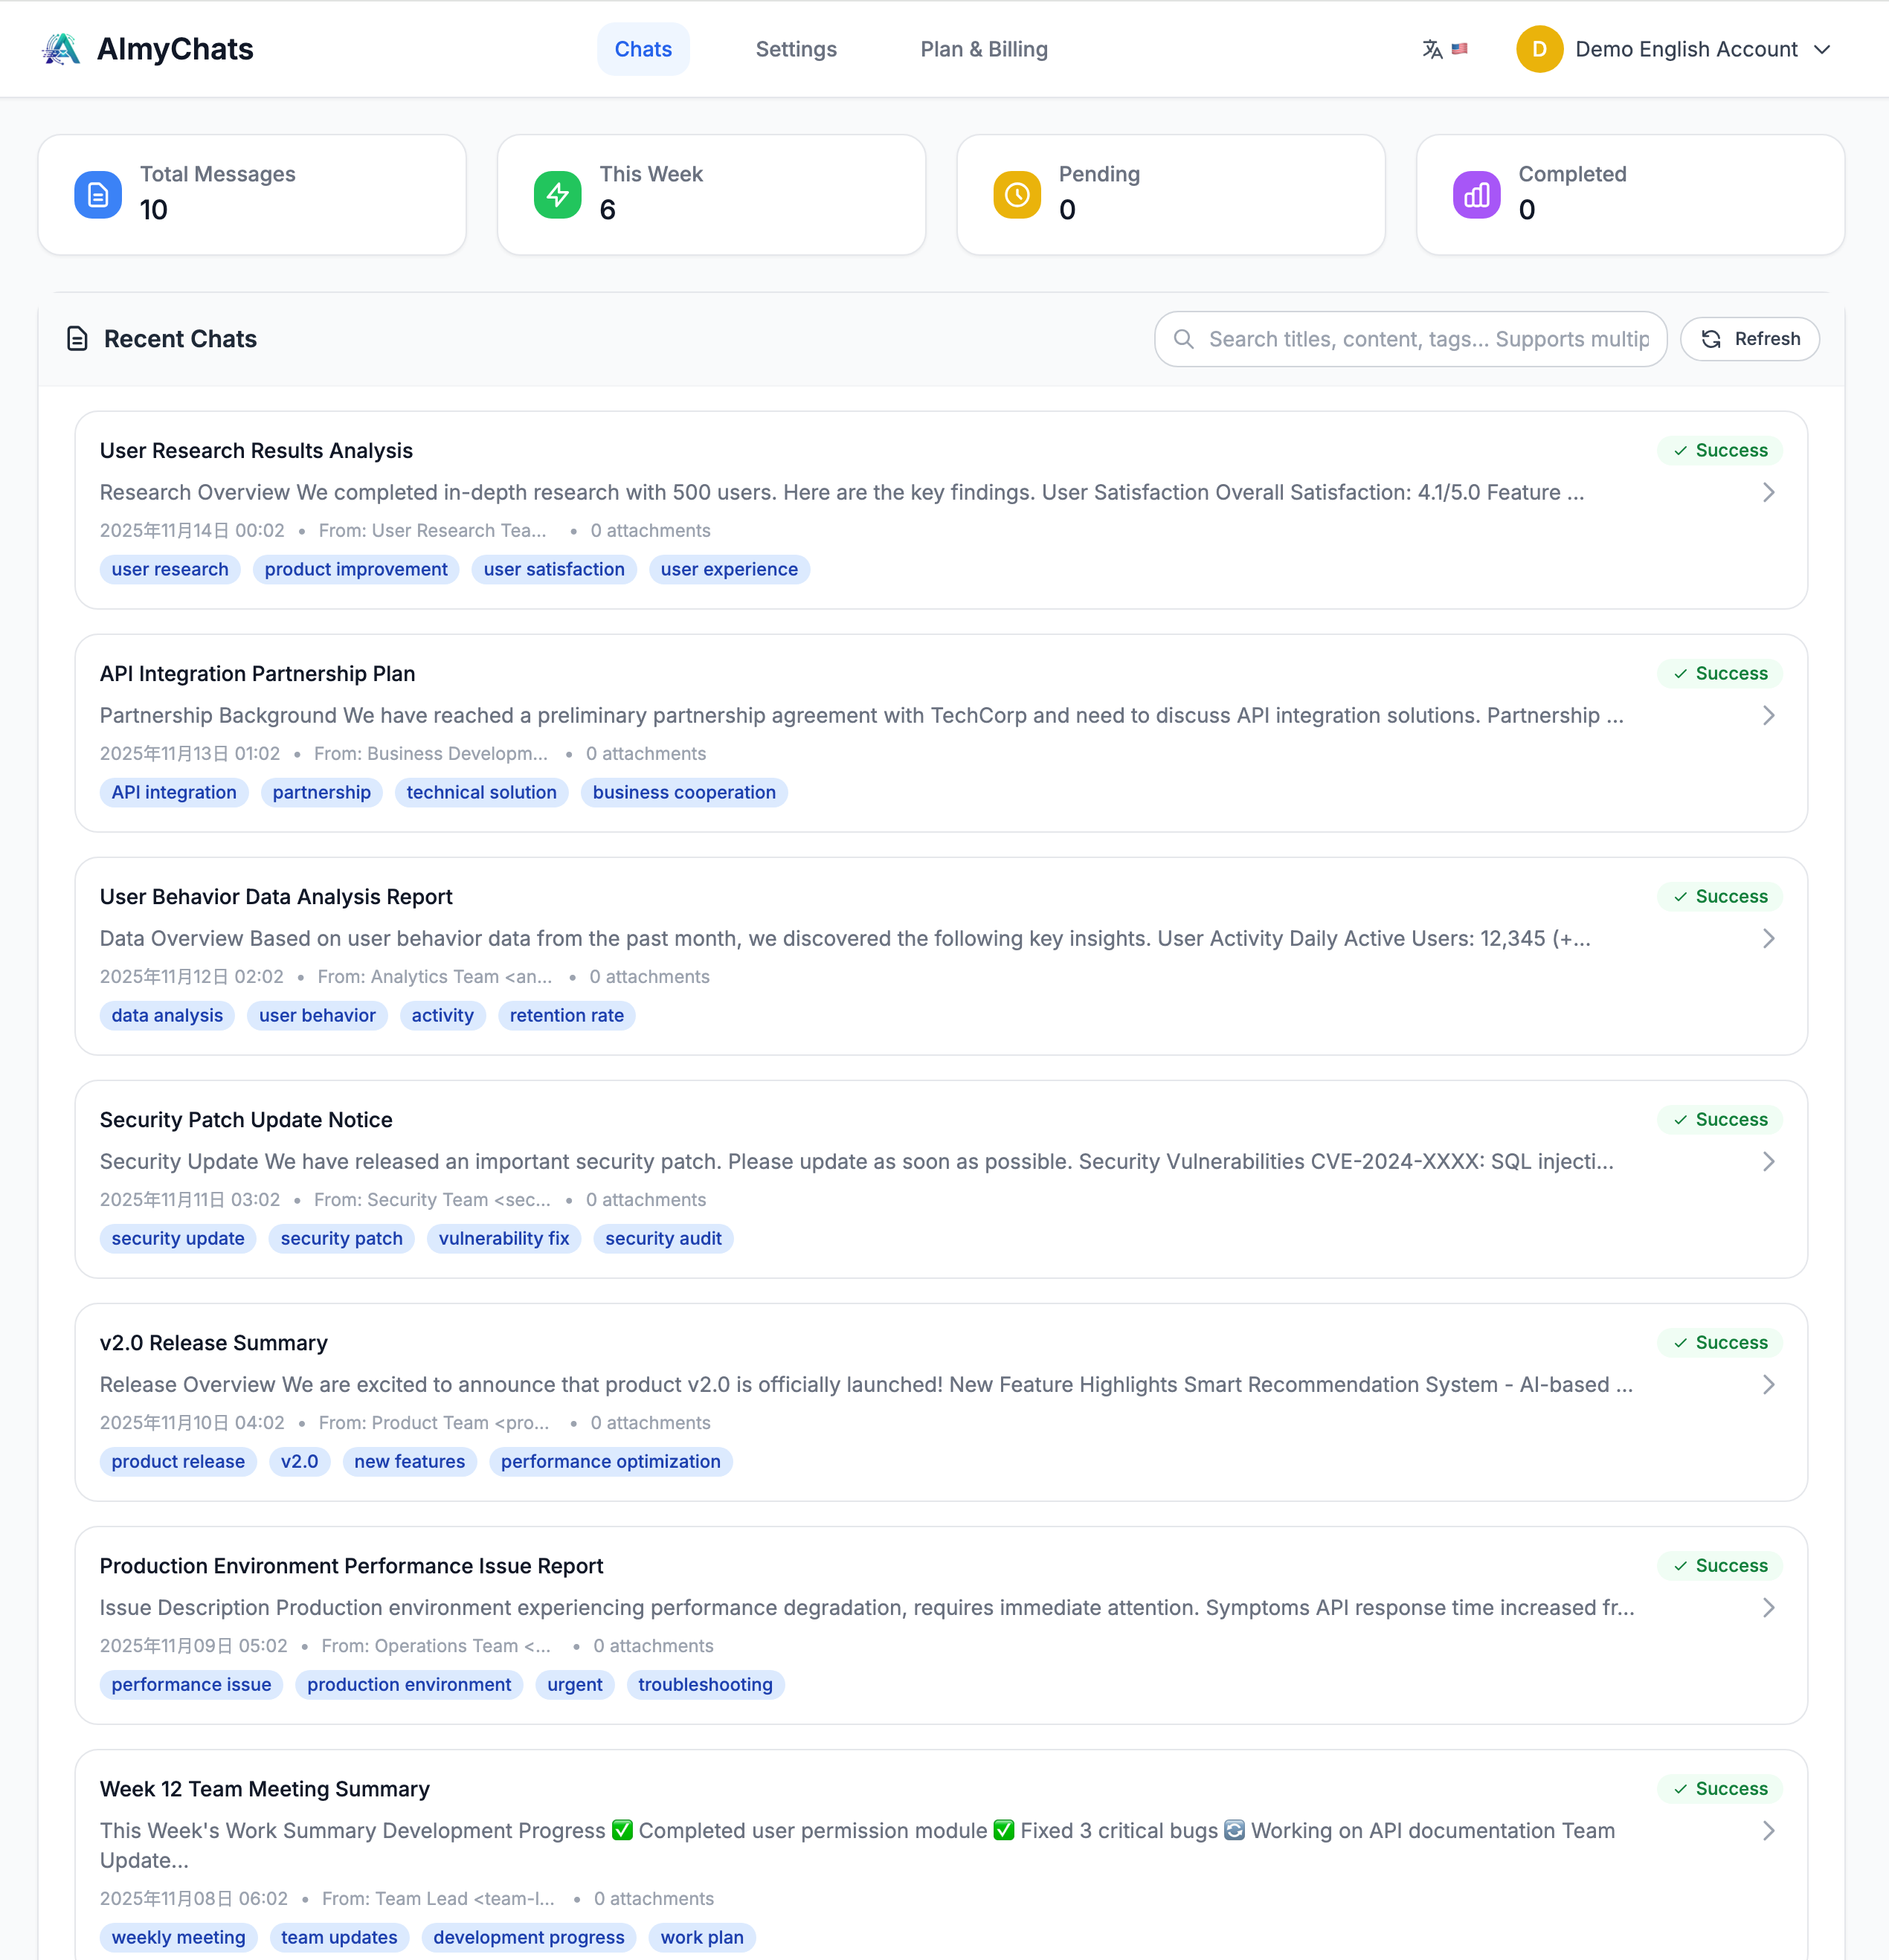Expand the User Research Results Analysis chat
Image resolution: width=1889 pixels, height=1960 pixels.
(x=1769, y=492)
